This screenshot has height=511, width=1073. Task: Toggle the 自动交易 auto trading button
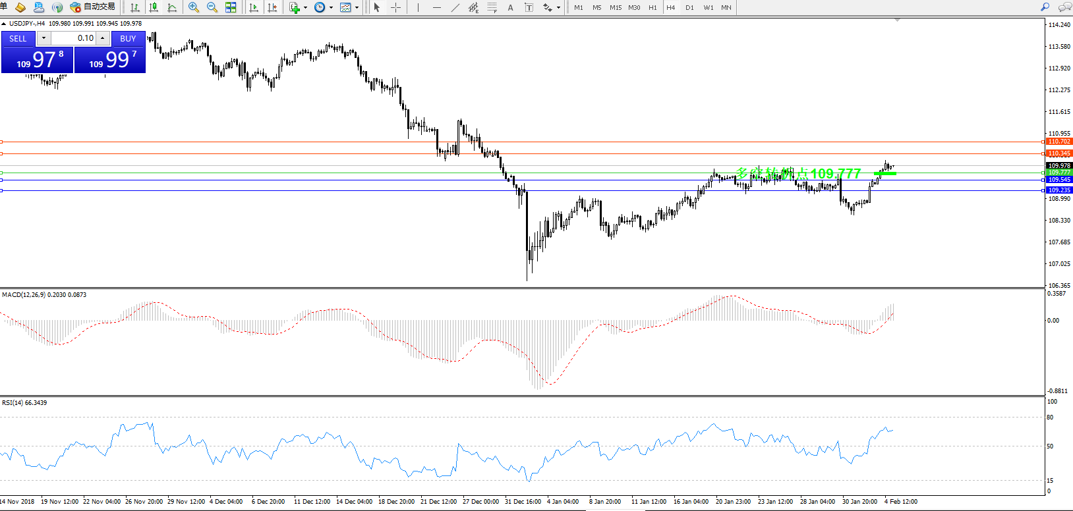click(x=92, y=7)
